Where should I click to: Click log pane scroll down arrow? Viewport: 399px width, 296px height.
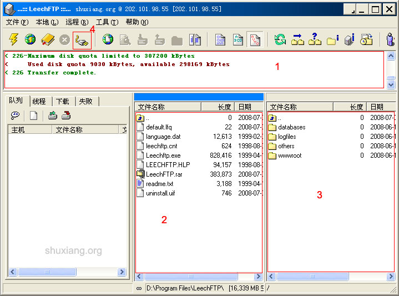point(391,84)
